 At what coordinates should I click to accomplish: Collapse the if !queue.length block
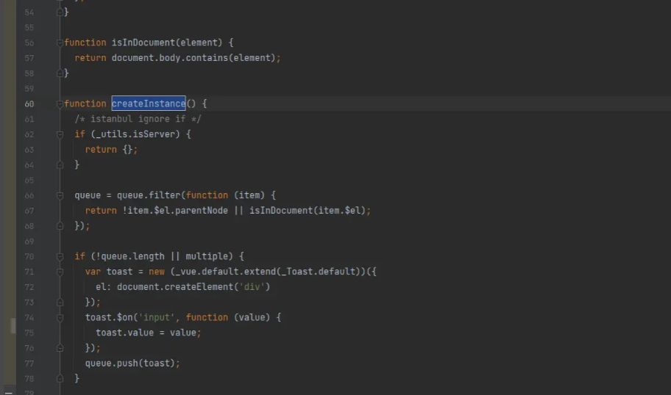click(60, 256)
